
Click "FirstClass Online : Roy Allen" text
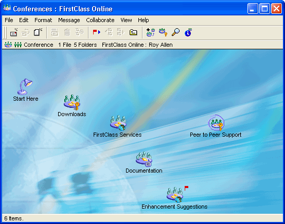pyautogui.click(x=137, y=45)
